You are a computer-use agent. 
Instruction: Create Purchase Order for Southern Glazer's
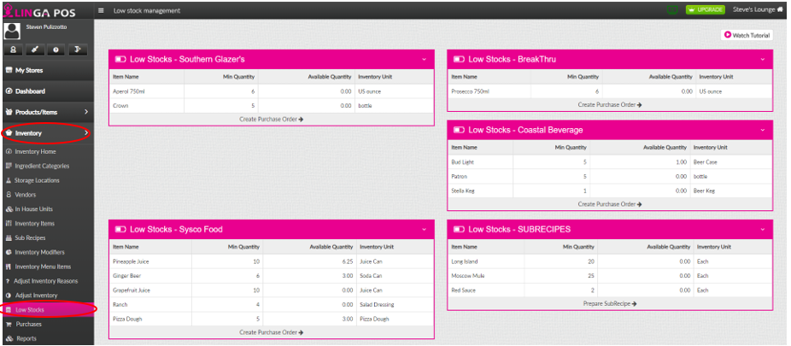coord(272,119)
